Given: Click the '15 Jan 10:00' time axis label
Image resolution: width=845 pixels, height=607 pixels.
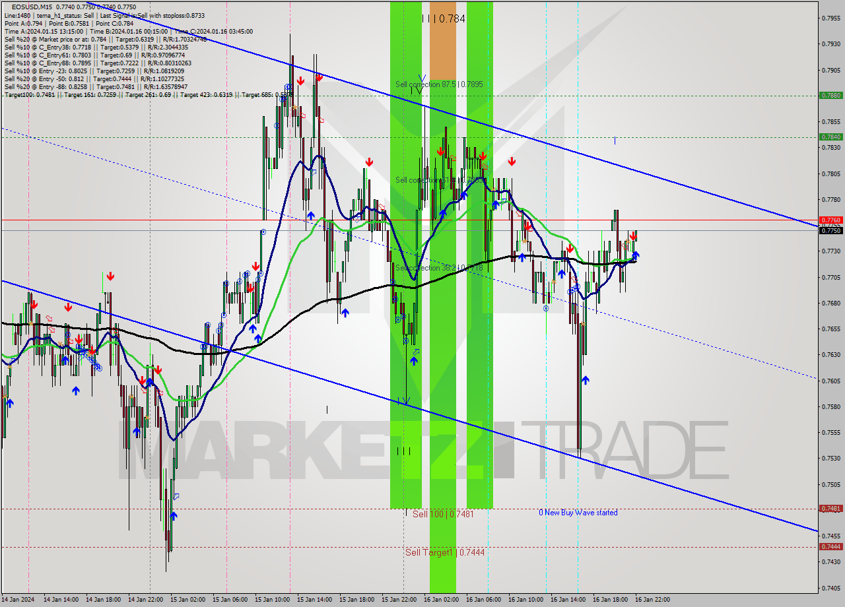Looking at the screenshot, I should click(x=272, y=600).
